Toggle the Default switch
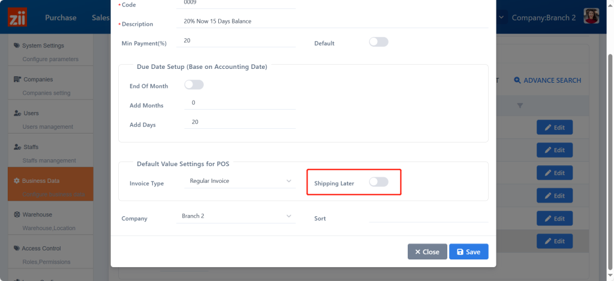614x281 pixels. [x=378, y=42]
